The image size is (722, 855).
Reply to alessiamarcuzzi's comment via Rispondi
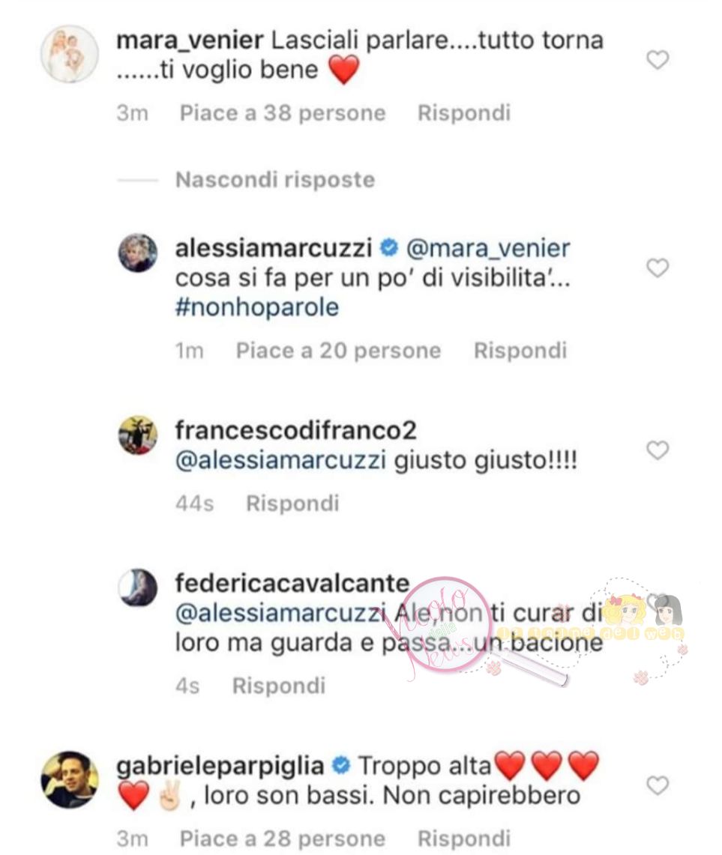pyautogui.click(x=520, y=350)
